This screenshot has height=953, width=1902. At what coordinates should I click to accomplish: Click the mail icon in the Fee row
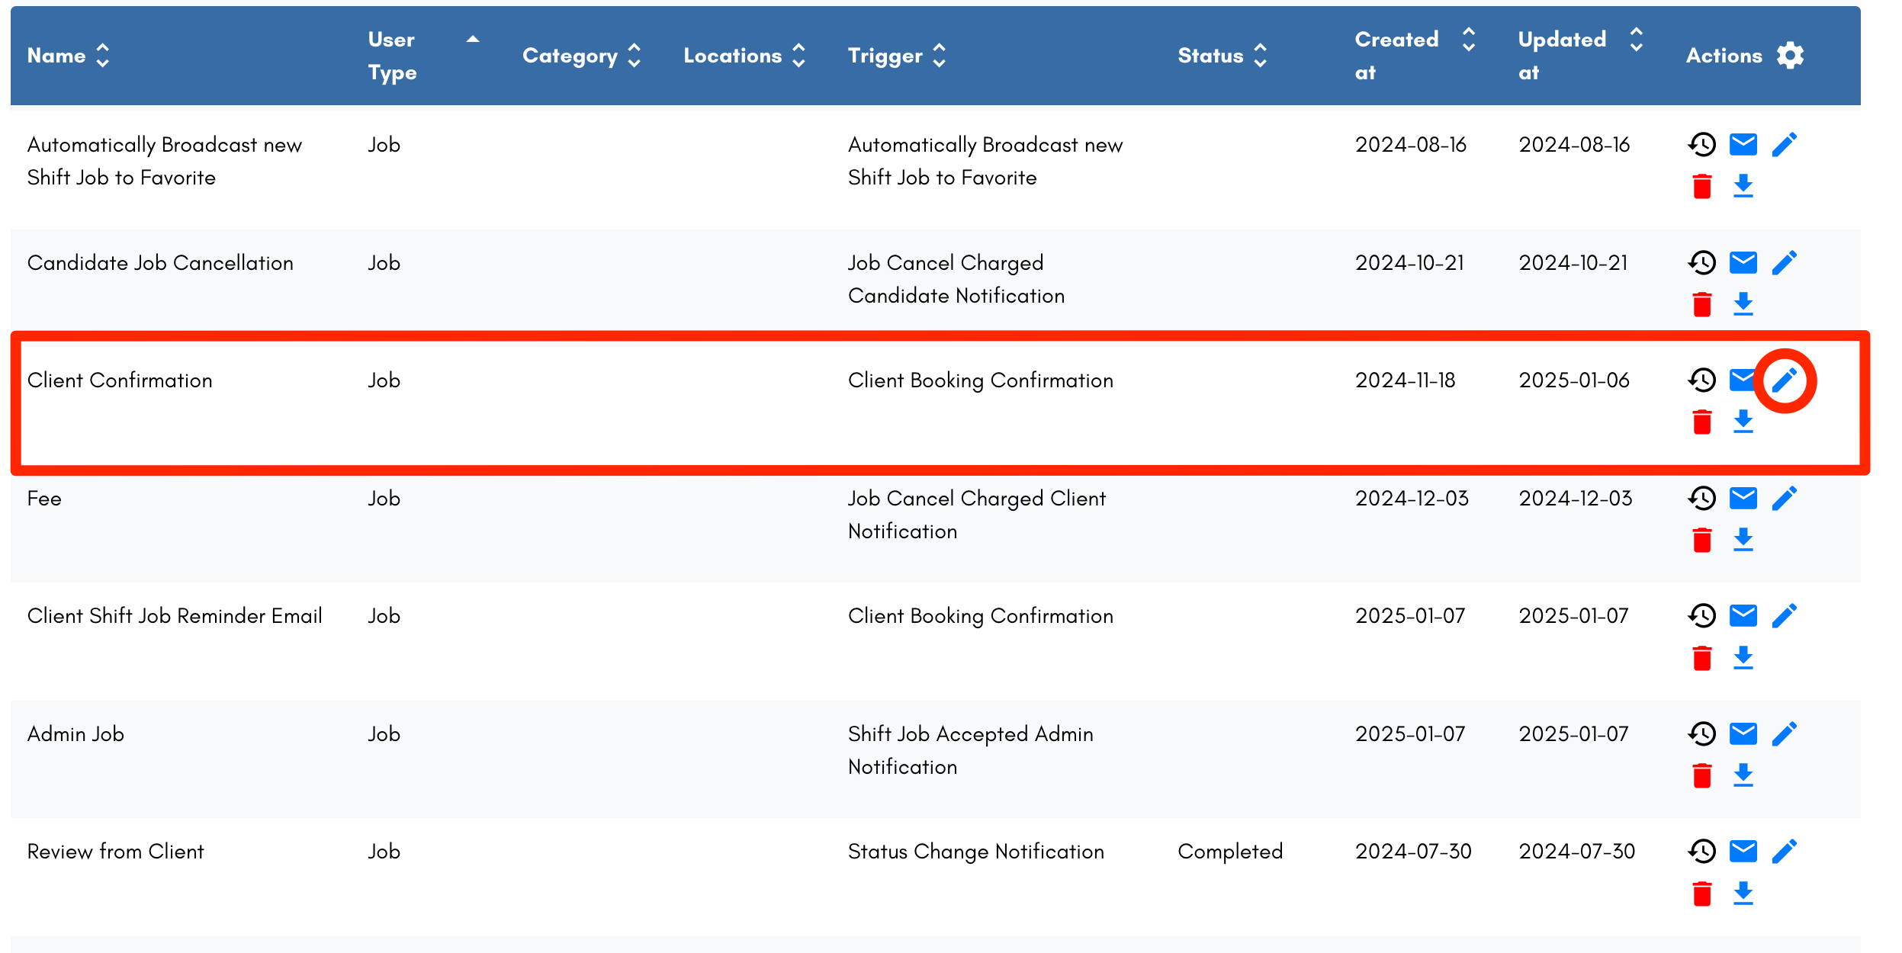point(1743,498)
